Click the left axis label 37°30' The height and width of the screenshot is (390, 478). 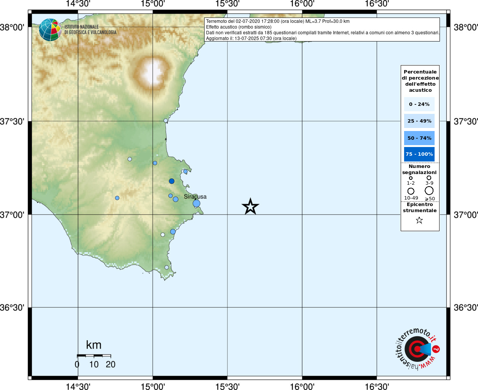click(x=12, y=121)
